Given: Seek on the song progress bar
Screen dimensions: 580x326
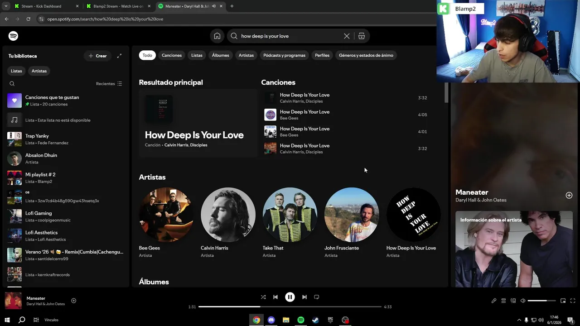Looking at the screenshot, I should coord(290,307).
